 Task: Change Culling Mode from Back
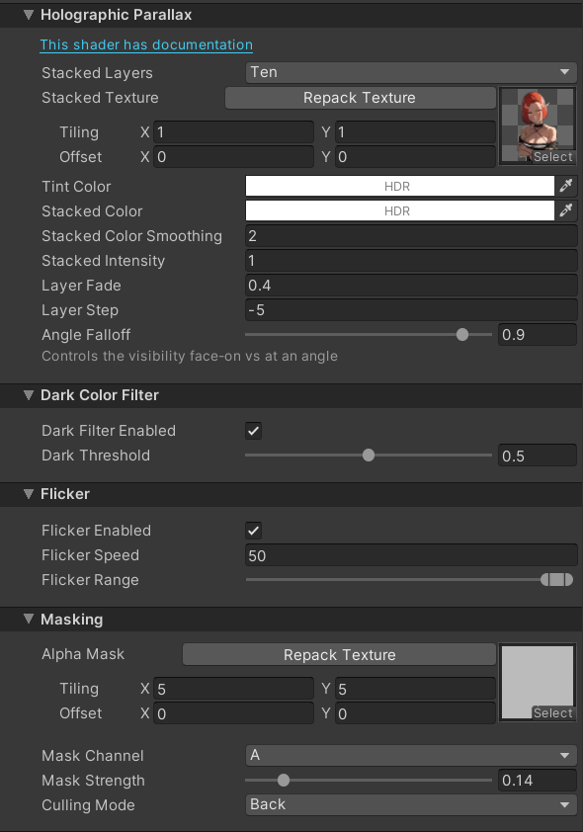click(x=410, y=804)
